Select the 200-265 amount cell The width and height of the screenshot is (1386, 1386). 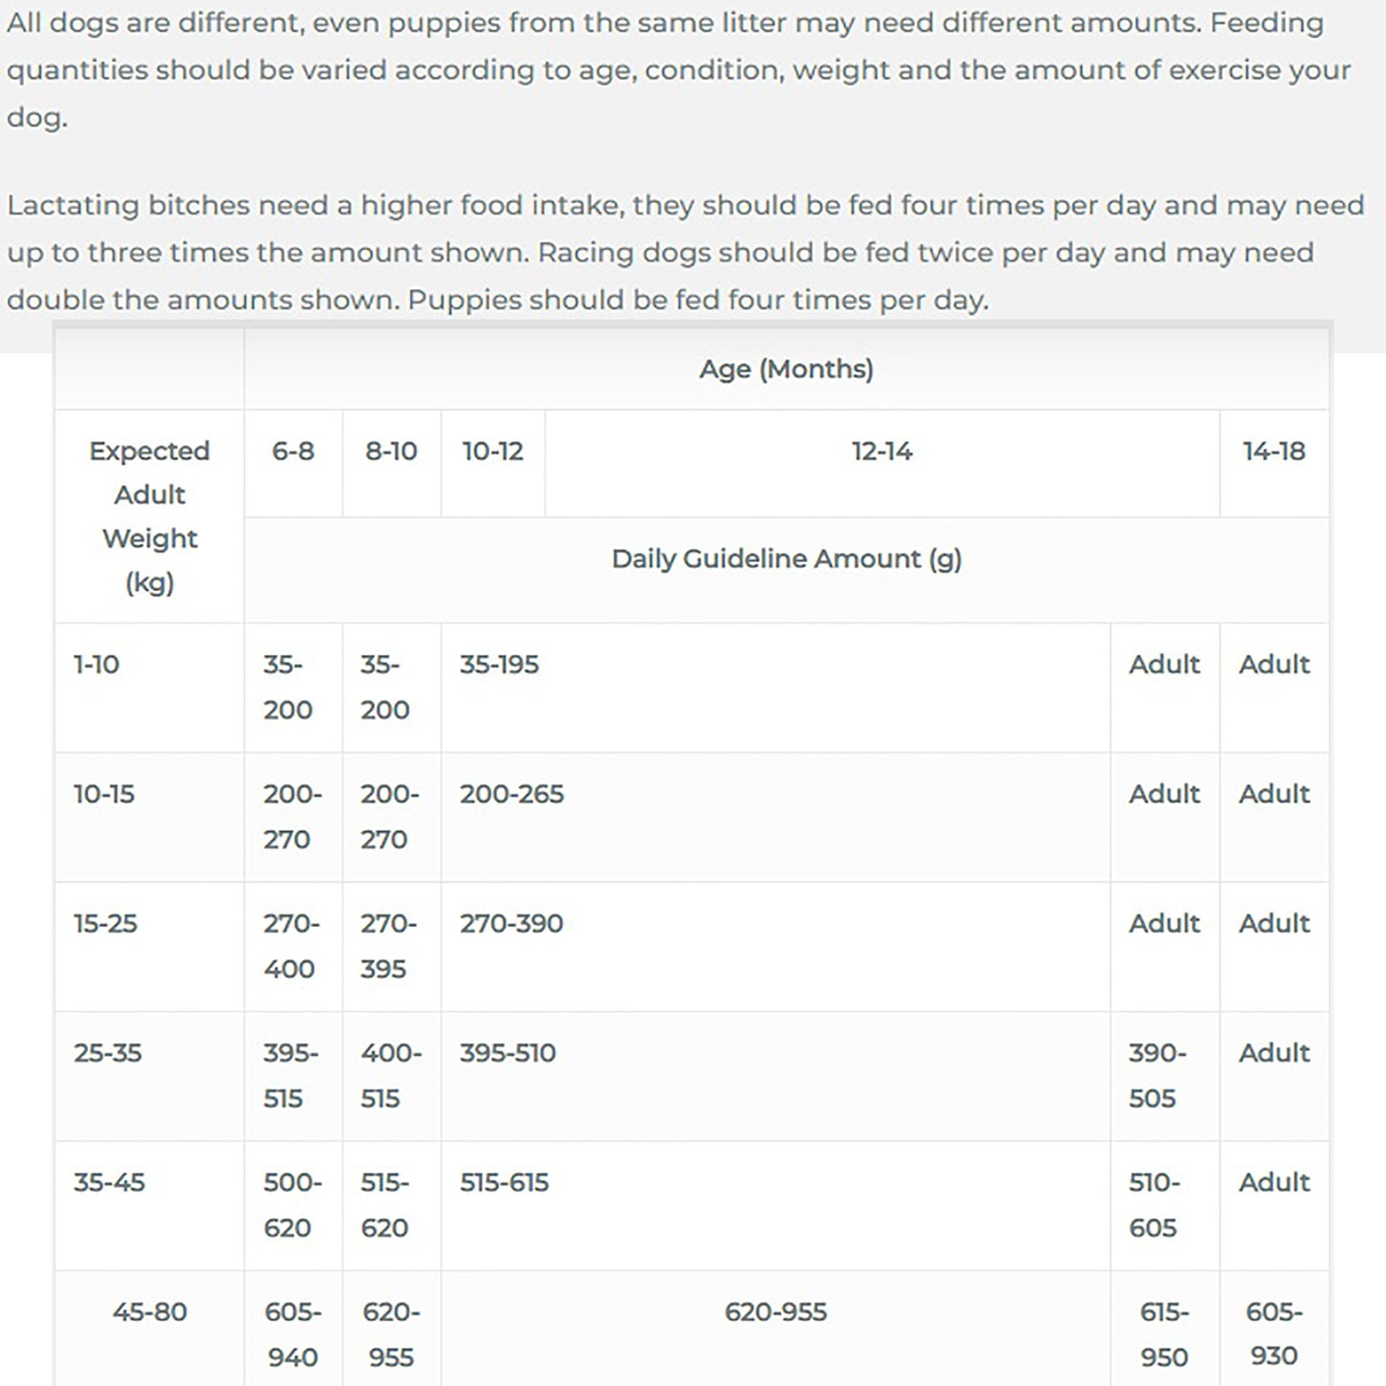pos(511,794)
